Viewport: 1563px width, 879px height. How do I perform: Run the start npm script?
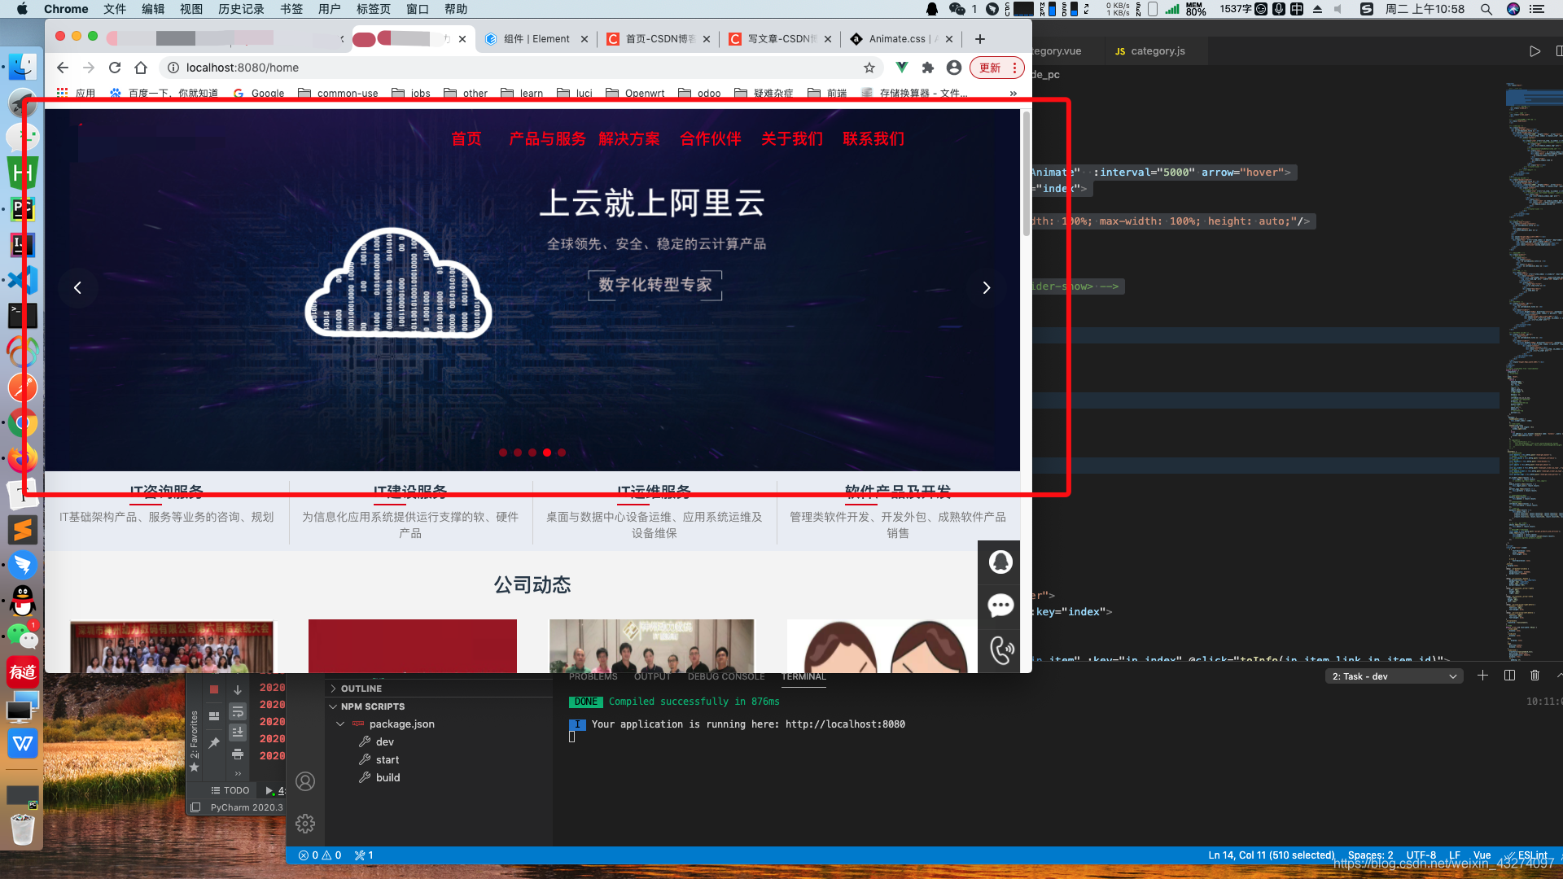pos(387,760)
